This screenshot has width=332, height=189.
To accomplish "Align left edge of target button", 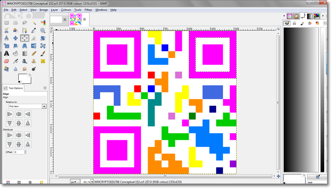I will (x=10, y=114).
